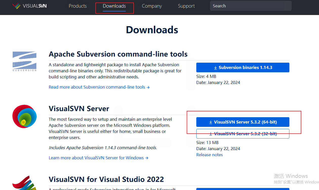Click the VisualSVN Server section heading
This screenshot has width=319, height=190.
coord(79,109)
